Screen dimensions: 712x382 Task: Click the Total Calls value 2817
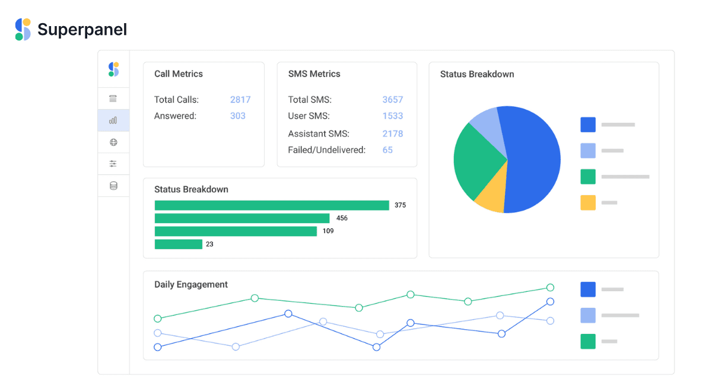(240, 100)
